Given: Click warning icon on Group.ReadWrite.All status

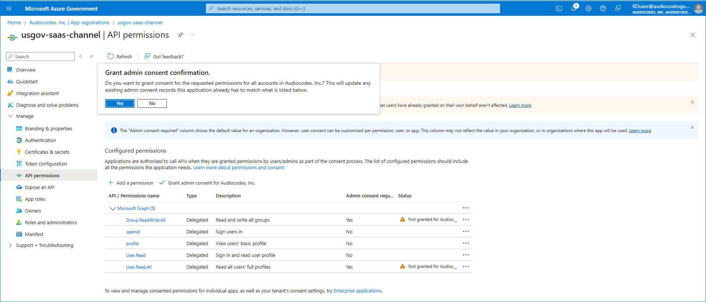Looking at the screenshot, I should 403,219.
